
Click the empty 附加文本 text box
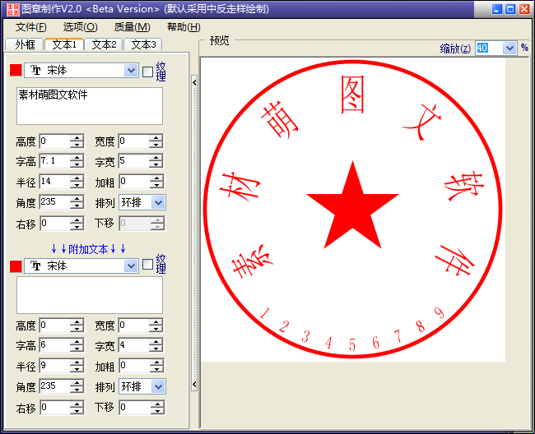[x=90, y=295]
